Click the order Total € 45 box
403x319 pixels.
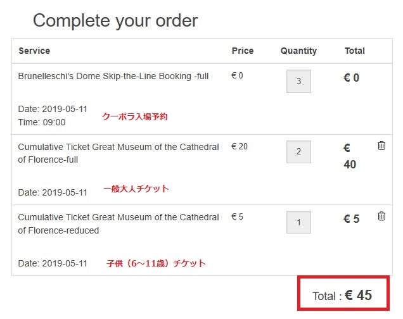343,293
